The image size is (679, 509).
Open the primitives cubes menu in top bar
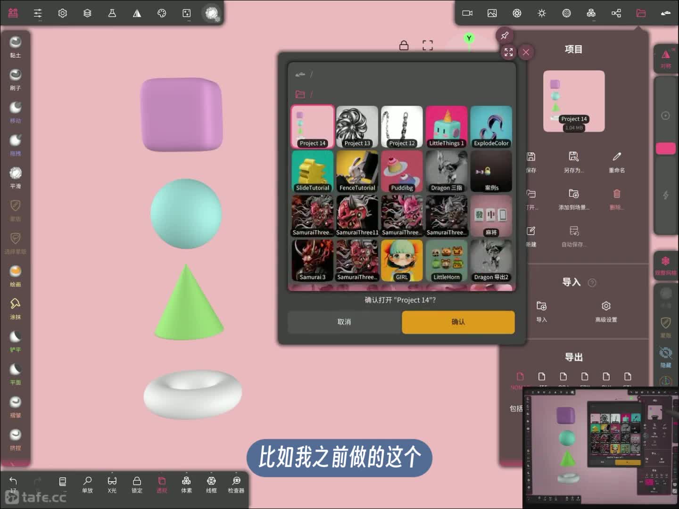(591, 13)
